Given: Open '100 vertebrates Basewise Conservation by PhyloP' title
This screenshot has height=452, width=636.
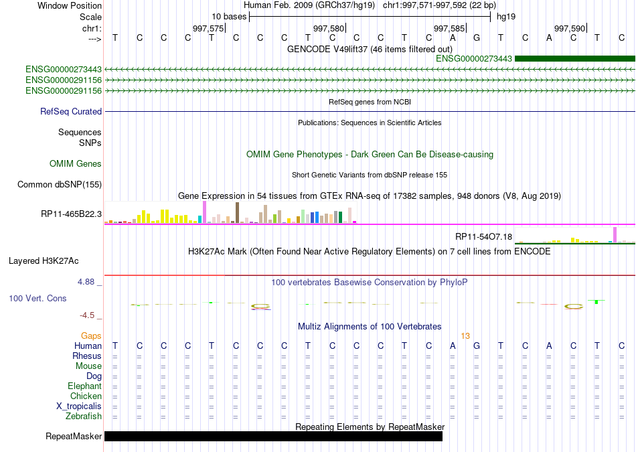Looking at the screenshot, I should (x=370, y=282).
